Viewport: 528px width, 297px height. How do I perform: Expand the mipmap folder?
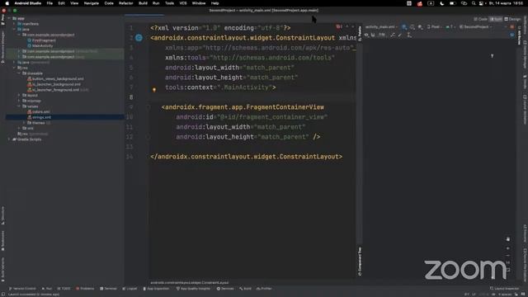19,101
